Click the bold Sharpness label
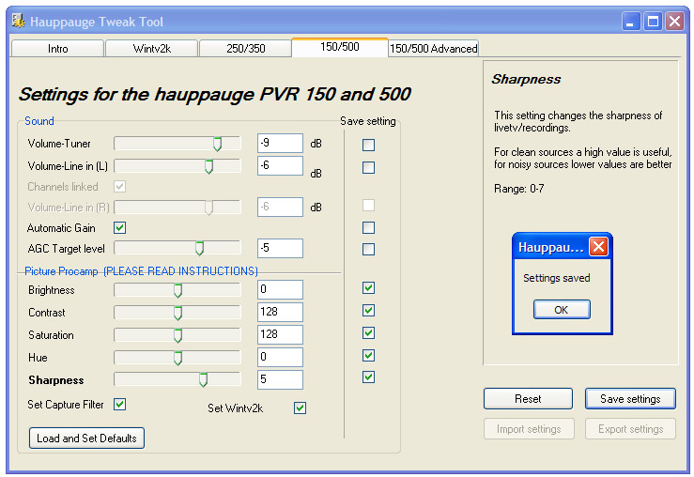This screenshot has width=694, height=477. coord(56,380)
